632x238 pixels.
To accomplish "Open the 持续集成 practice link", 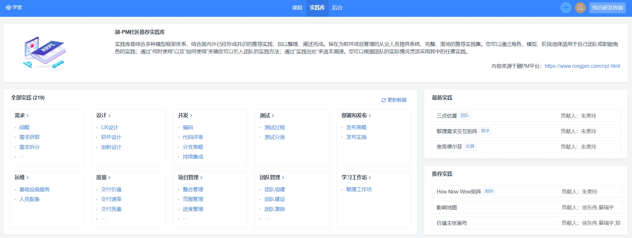I will coord(193,157).
